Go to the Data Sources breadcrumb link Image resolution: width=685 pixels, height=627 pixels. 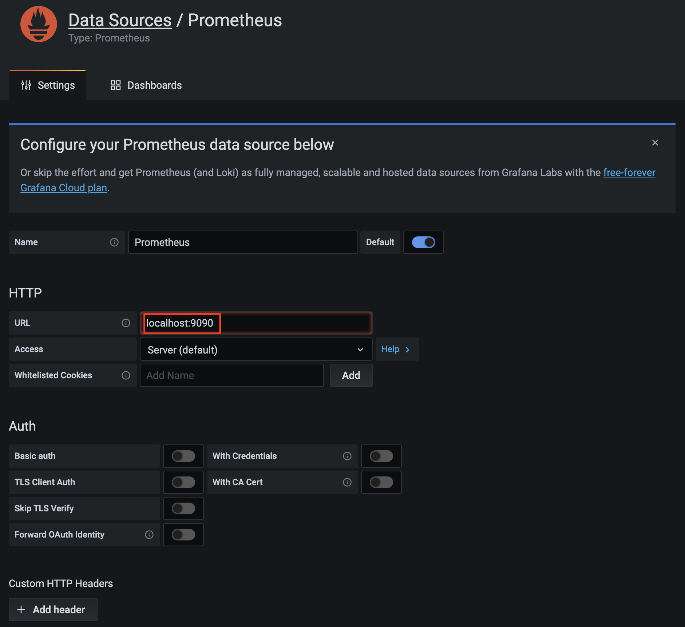[120, 20]
